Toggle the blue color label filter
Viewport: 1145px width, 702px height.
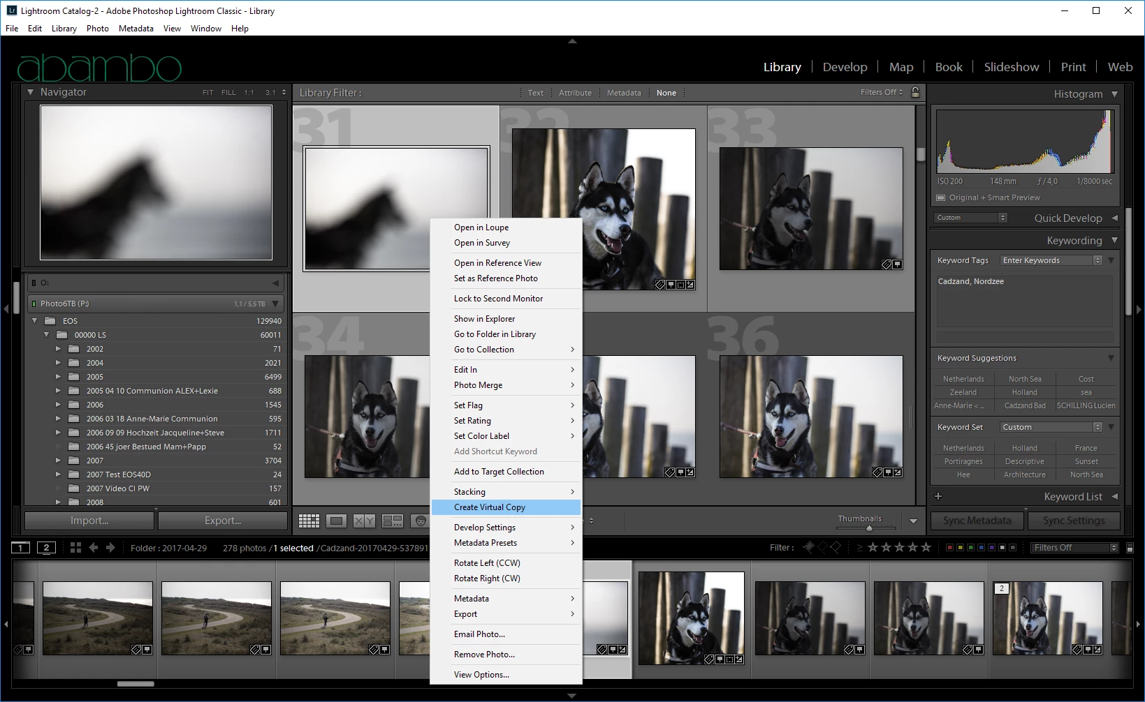tap(982, 548)
